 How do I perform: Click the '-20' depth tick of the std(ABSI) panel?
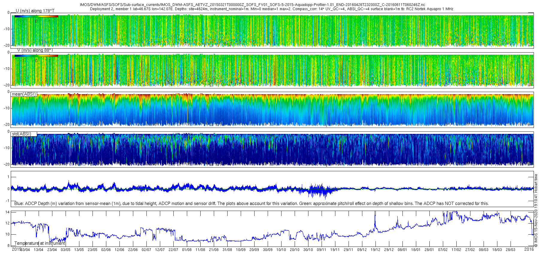pos(7,164)
